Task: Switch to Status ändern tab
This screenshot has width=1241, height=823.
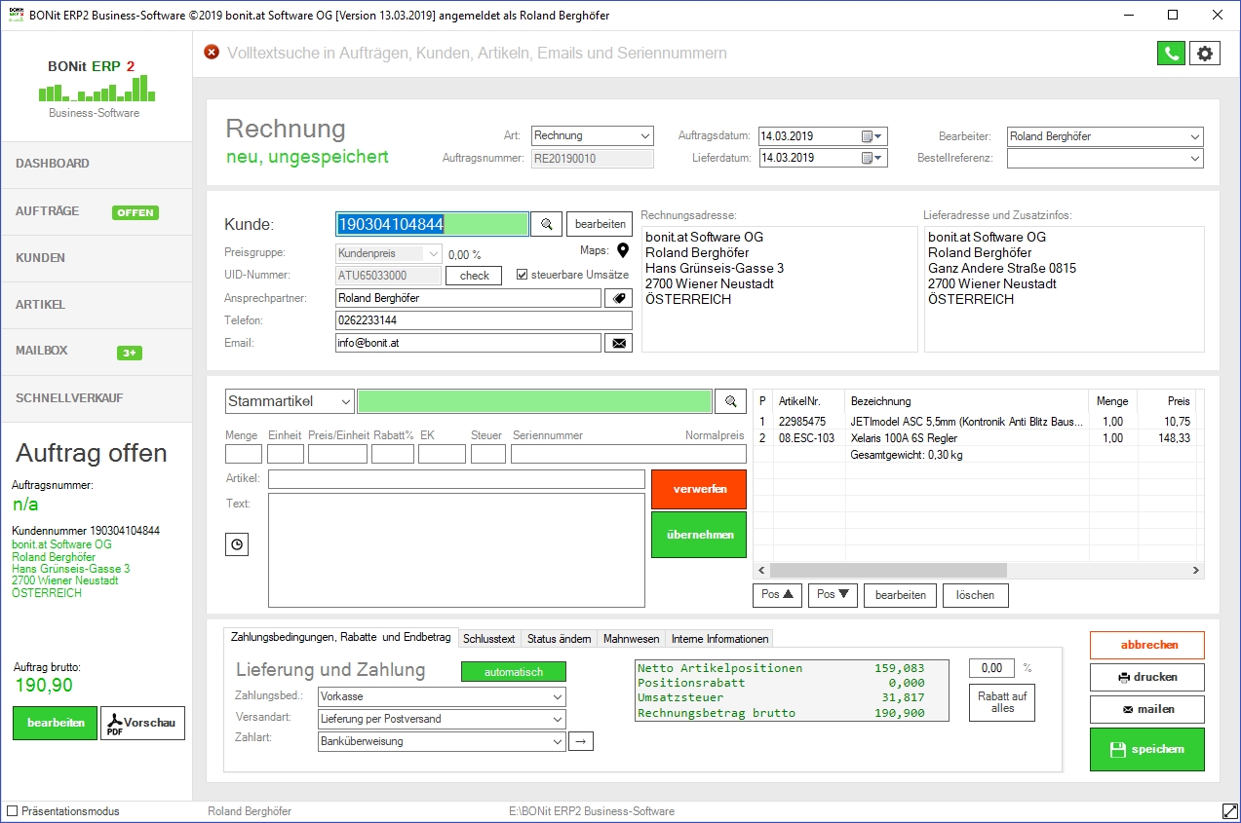Action: coord(559,639)
